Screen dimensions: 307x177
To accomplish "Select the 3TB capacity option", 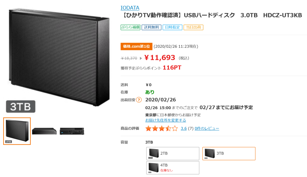I will (229, 153).
